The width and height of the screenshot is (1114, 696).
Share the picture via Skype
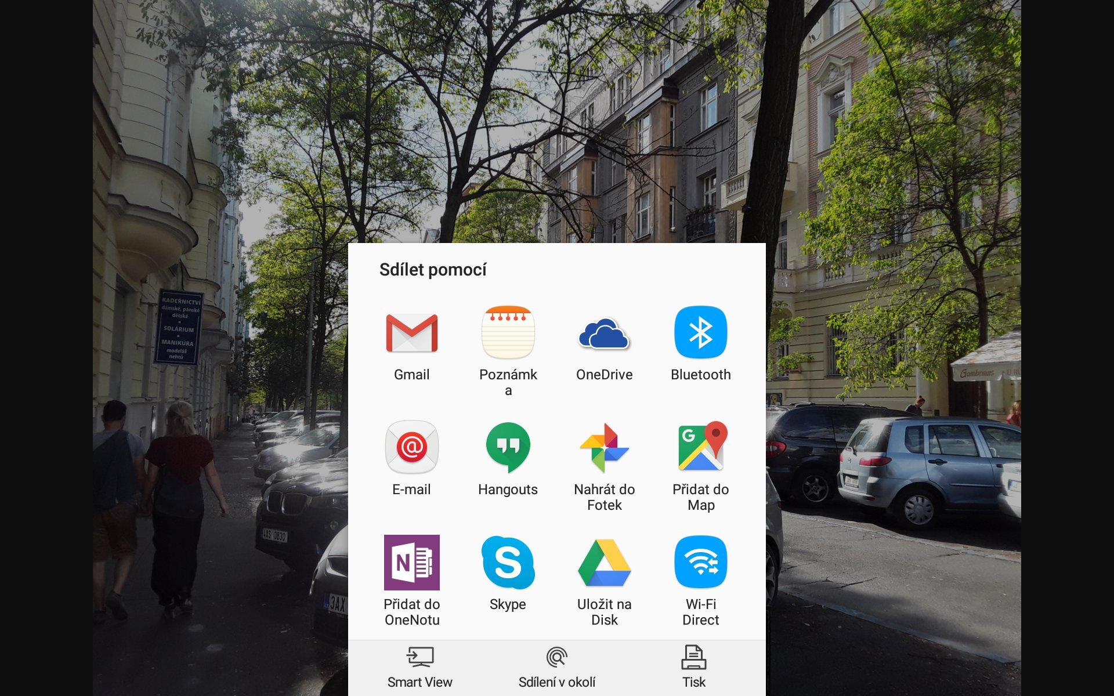(x=508, y=563)
